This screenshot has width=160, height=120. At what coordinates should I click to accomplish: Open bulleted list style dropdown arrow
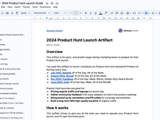(149, 13)
